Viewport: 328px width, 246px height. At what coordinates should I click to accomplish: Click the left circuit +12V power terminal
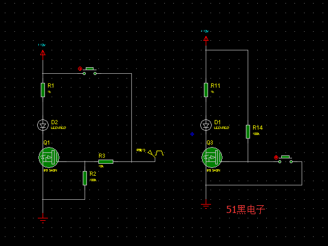43,53
